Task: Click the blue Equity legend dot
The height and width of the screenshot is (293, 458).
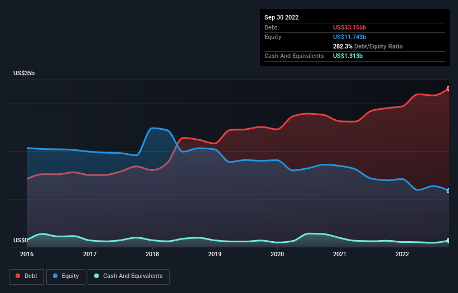Action: coord(55,276)
